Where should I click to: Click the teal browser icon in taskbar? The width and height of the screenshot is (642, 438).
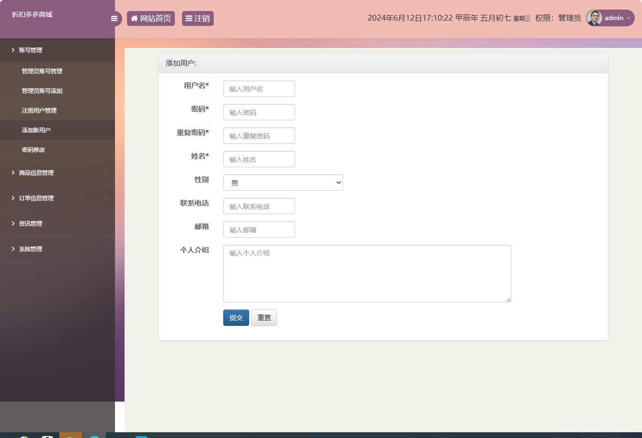[x=95, y=436]
